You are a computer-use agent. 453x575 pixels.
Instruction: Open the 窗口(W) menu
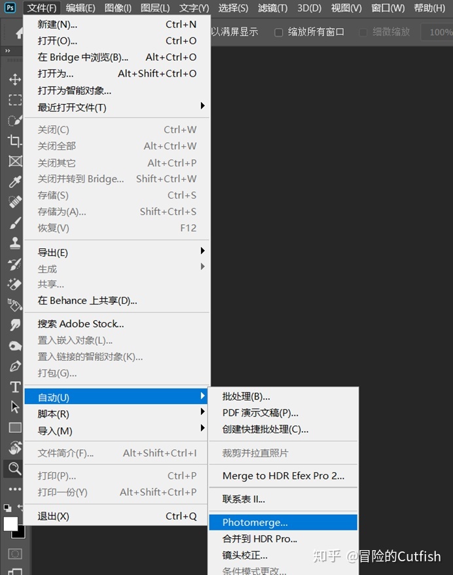click(388, 8)
